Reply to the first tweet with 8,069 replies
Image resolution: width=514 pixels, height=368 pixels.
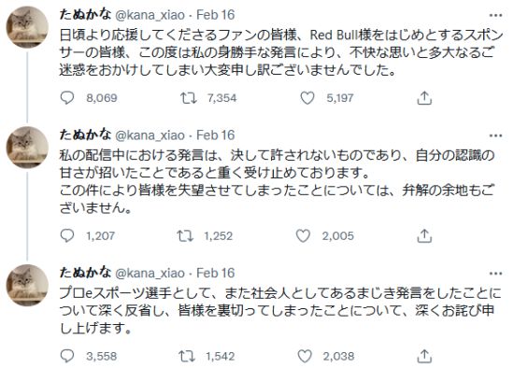67,98
